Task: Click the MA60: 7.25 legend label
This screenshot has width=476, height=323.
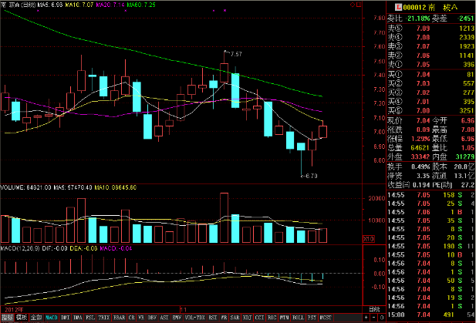Action: click(141, 5)
